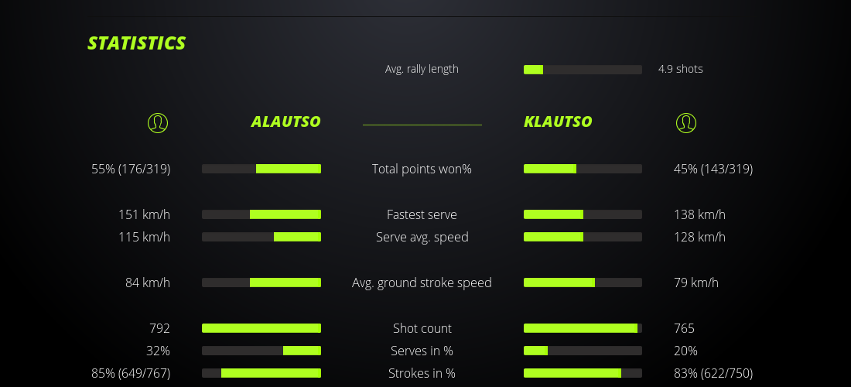The image size is (851, 387).
Task: Click ALAUTSO's 55% (176/319) value
Action: click(131, 169)
